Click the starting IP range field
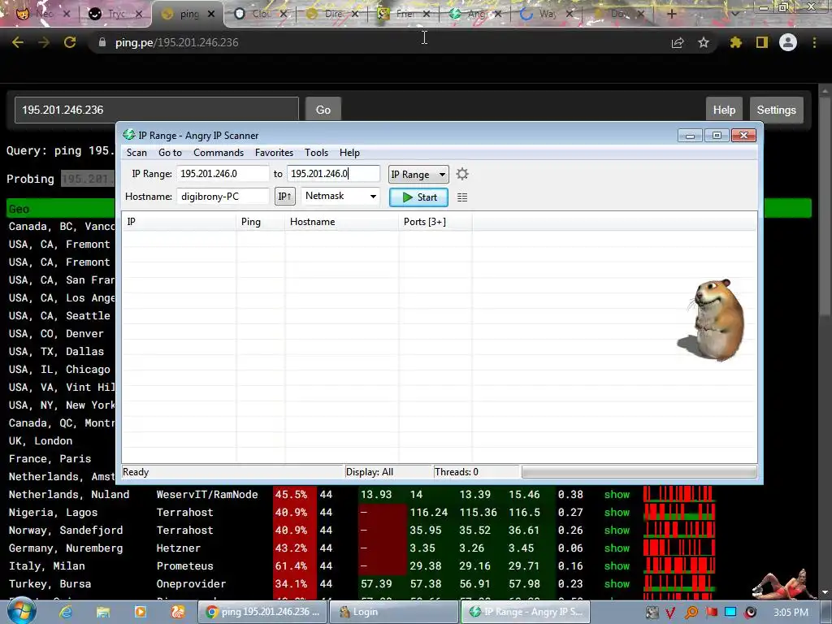This screenshot has width=832, height=624. [223, 174]
